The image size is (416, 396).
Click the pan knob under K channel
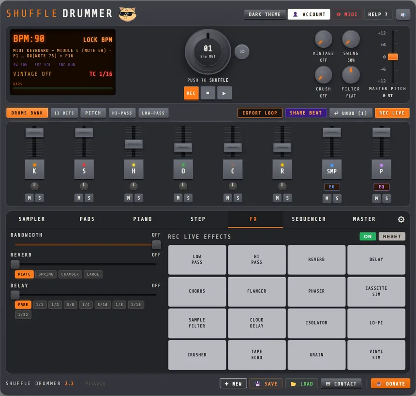34,186
